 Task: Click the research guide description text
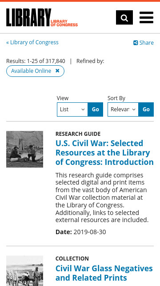coord(102,198)
